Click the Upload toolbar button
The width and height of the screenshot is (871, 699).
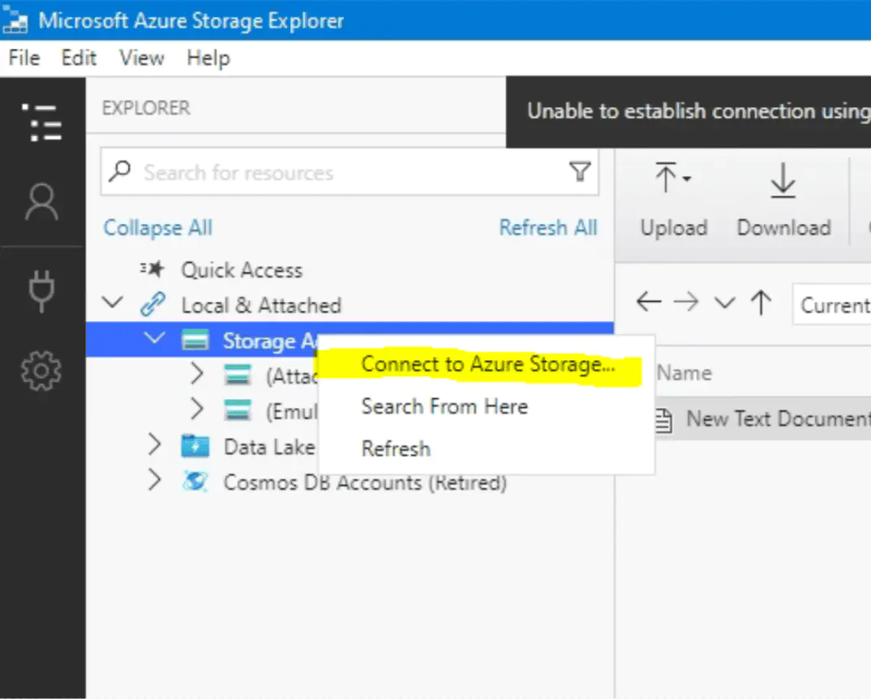(x=673, y=199)
